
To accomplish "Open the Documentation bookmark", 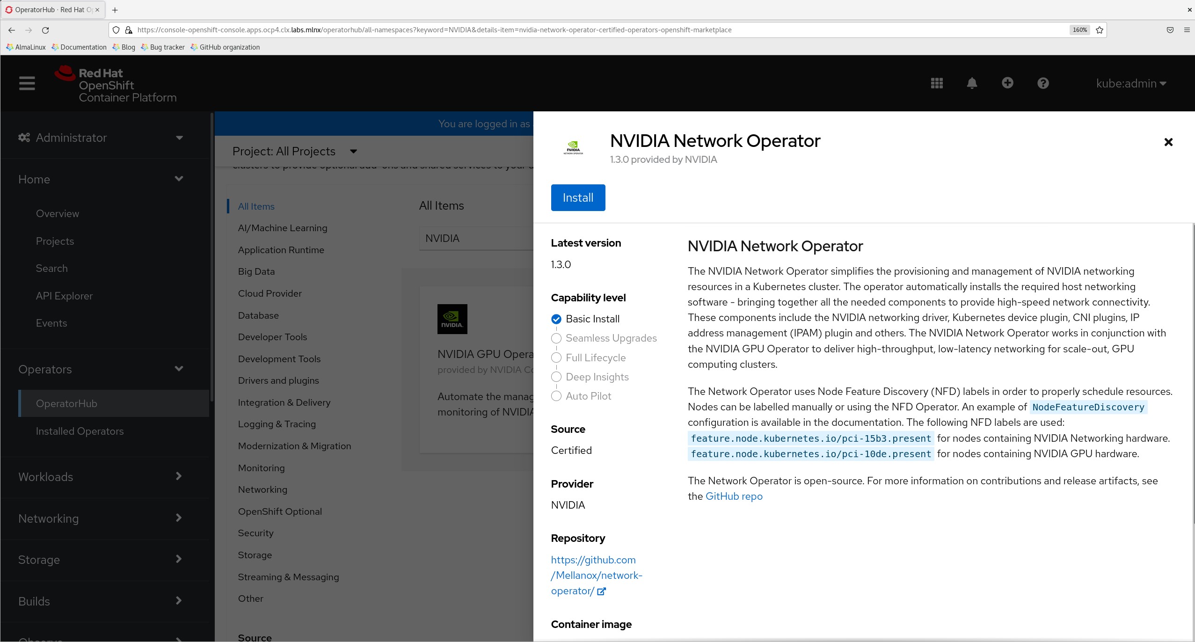I will click(x=79, y=47).
